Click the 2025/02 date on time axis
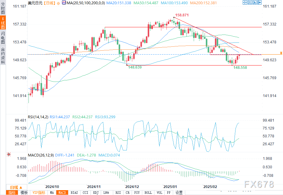The image size is (283, 195). point(210,187)
